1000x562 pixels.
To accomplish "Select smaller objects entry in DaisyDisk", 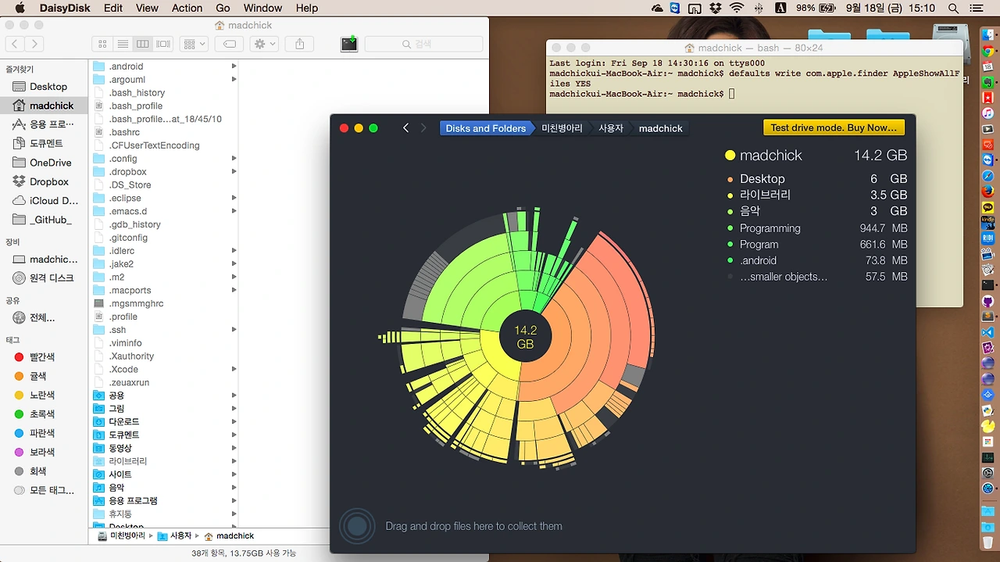I will tap(816, 277).
